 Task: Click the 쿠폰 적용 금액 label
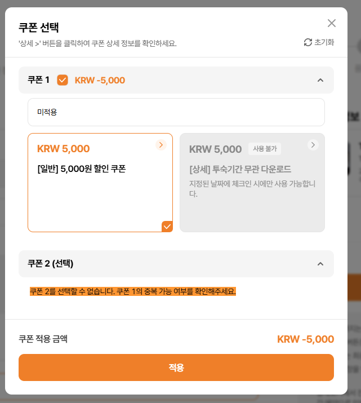pyautogui.click(x=43, y=339)
